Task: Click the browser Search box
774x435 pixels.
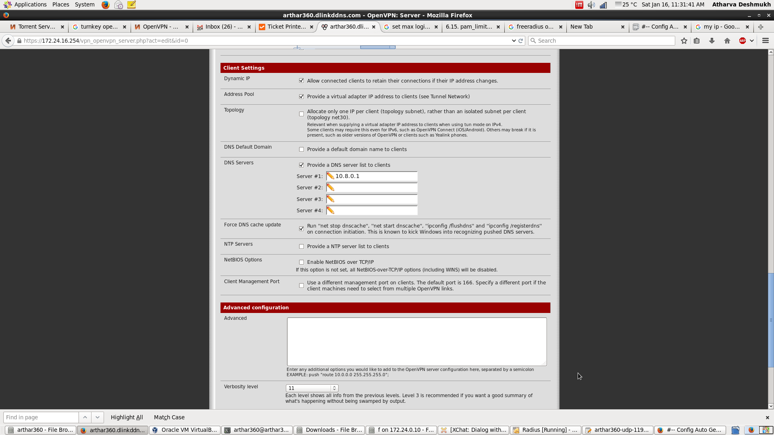Action: click(601, 41)
